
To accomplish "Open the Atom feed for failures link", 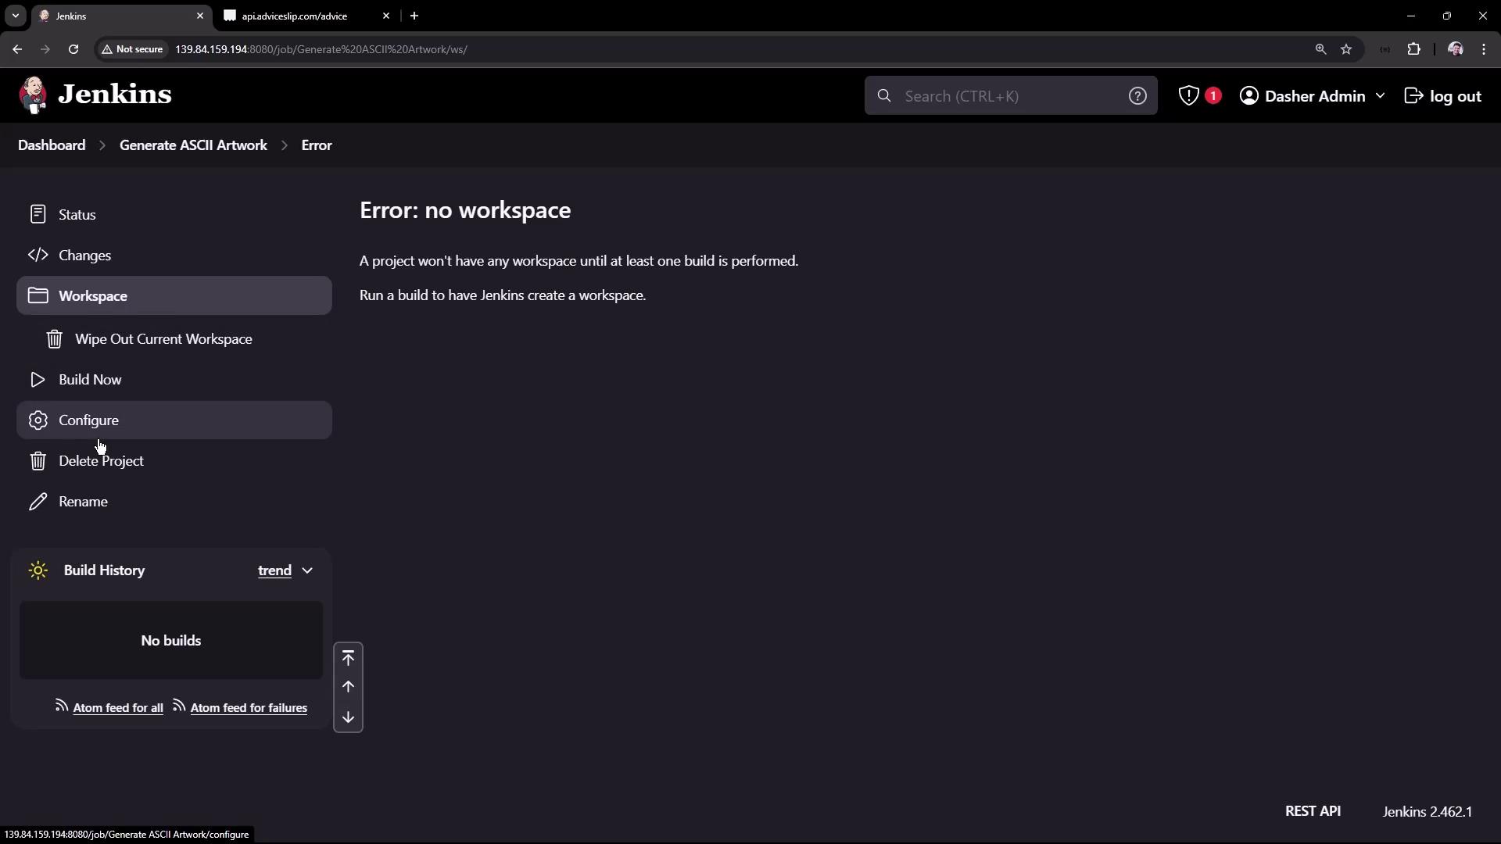I will tap(249, 708).
